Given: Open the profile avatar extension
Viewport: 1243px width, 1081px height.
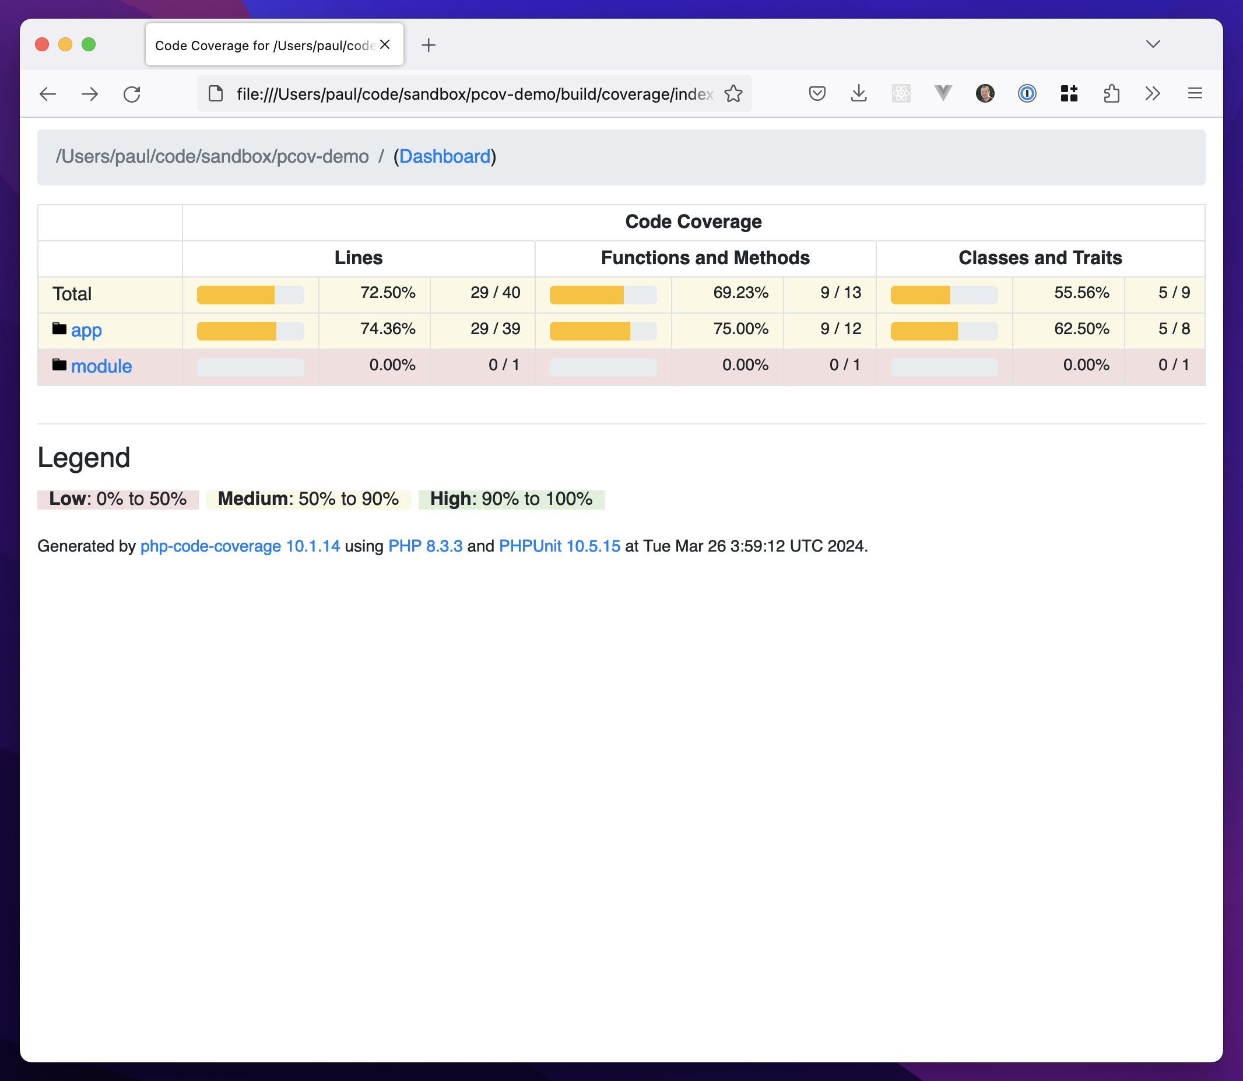Looking at the screenshot, I should pyautogui.click(x=985, y=93).
